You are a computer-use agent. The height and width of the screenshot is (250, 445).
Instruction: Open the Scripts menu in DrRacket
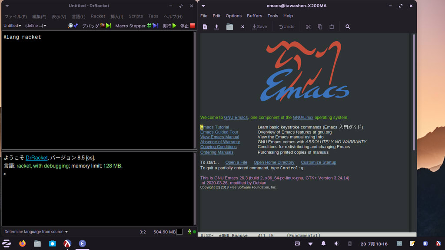point(136,16)
